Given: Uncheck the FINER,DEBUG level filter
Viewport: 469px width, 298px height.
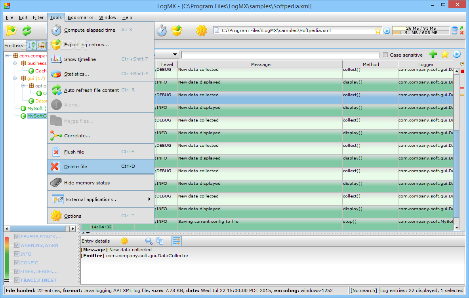Looking at the screenshot, I should tap(17, 271).
